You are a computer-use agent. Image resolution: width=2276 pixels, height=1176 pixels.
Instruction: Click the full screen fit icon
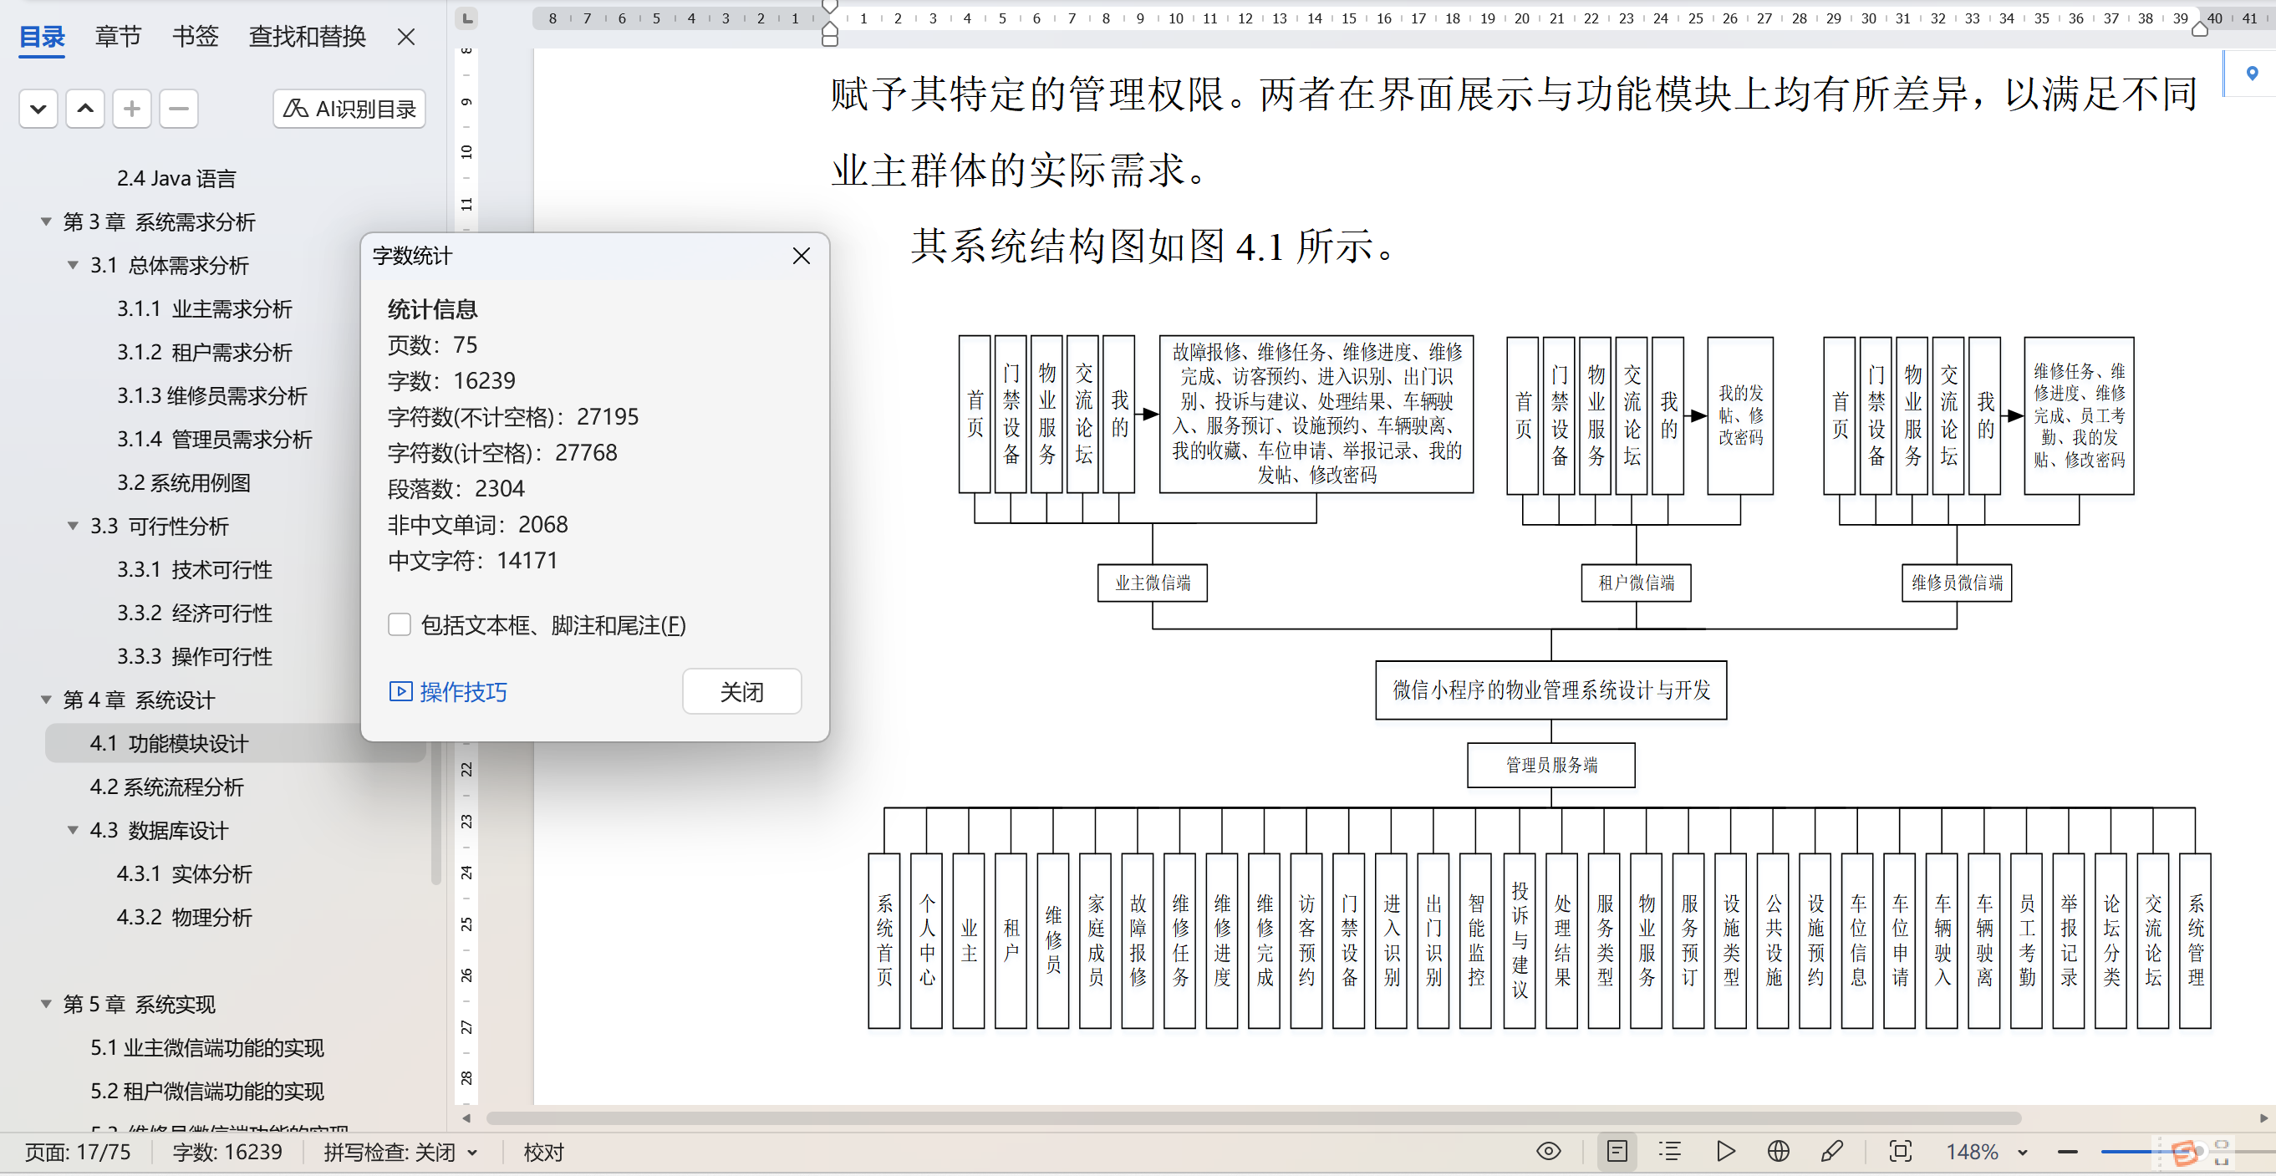1900,1151
